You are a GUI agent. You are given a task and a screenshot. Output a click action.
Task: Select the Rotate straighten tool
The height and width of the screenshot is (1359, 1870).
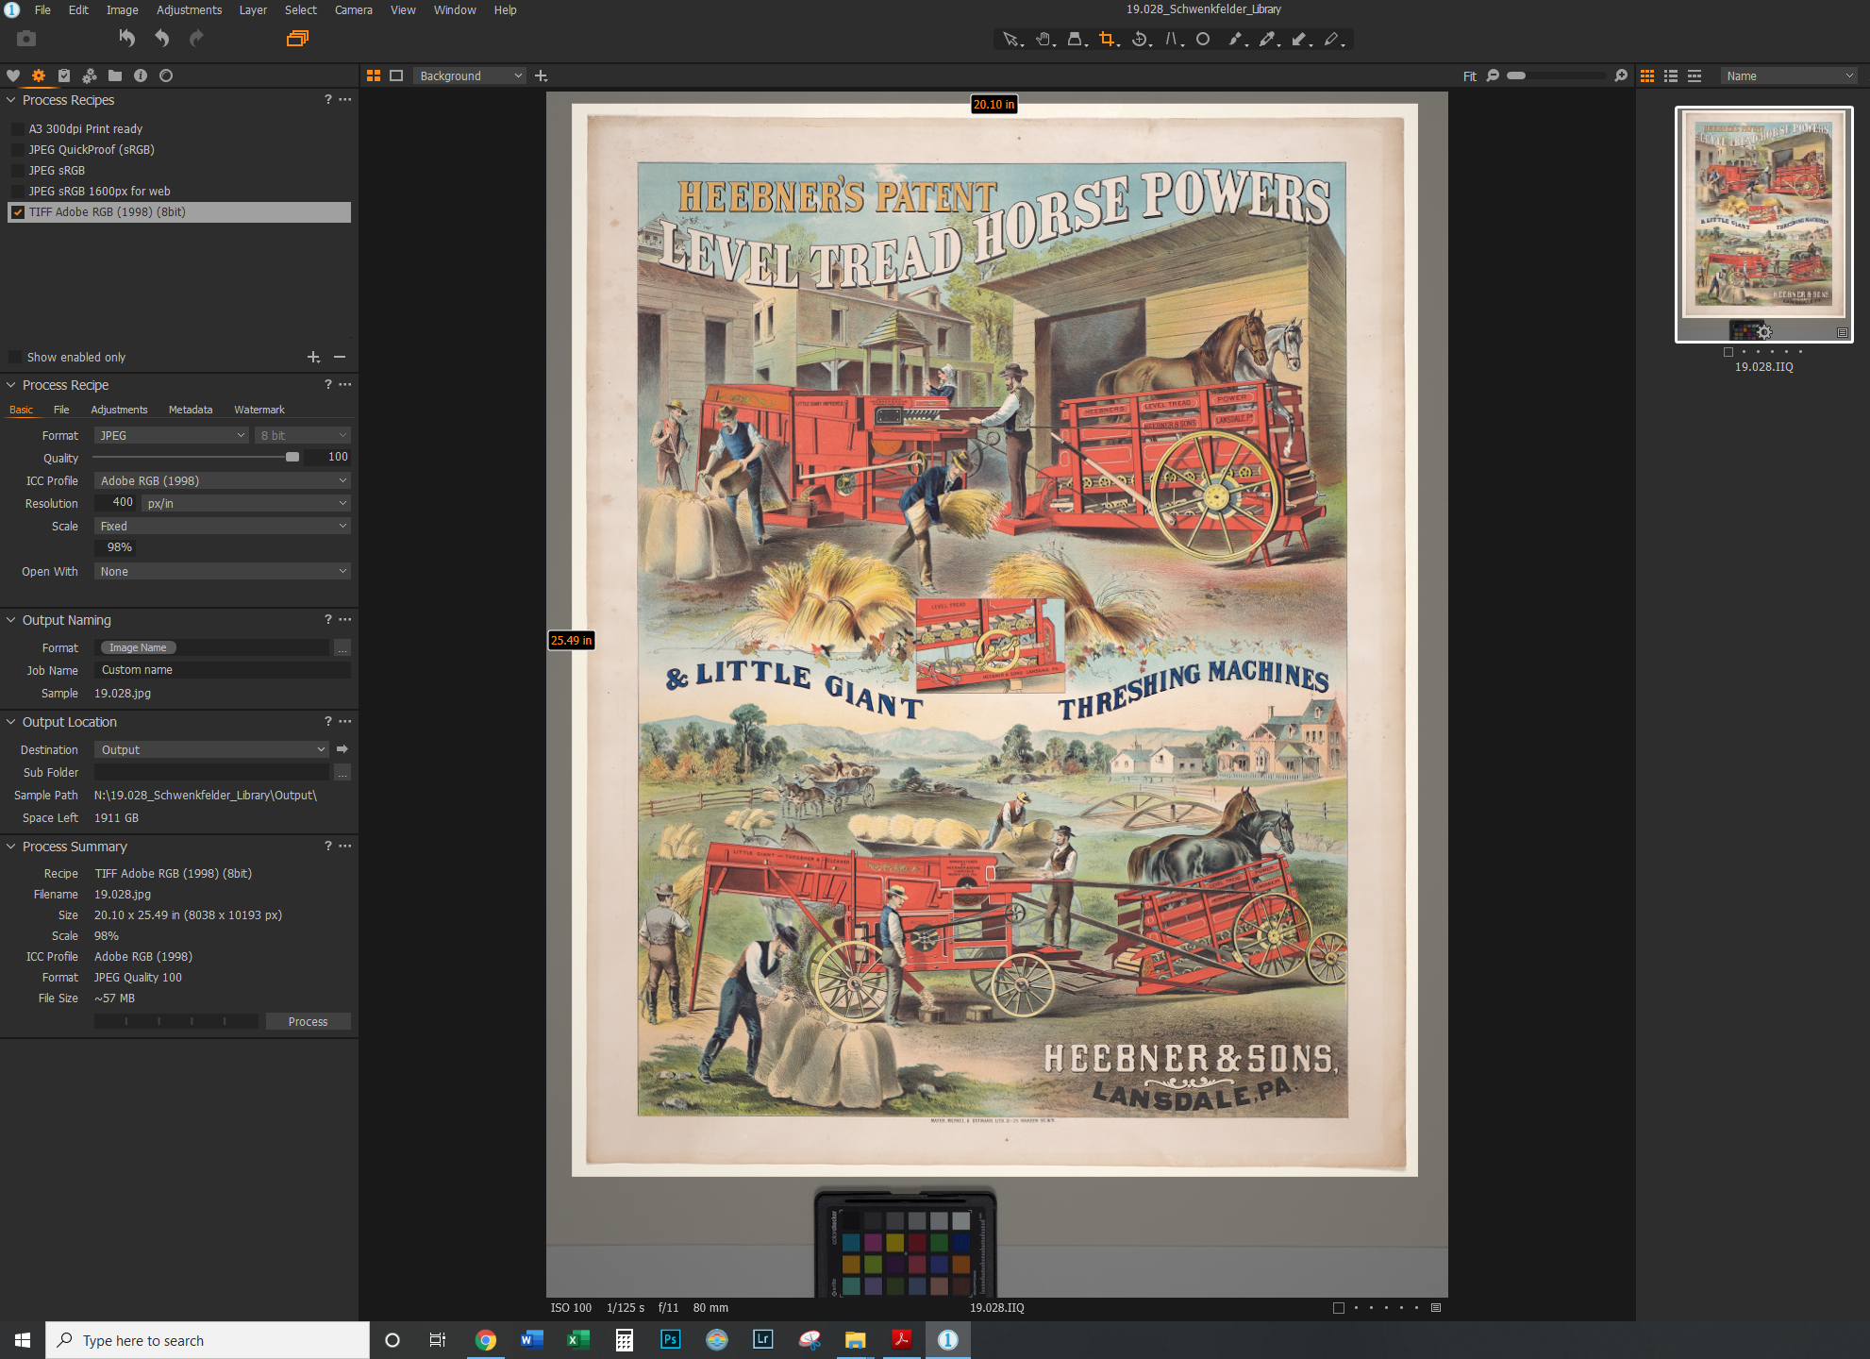click(1141, 40)
